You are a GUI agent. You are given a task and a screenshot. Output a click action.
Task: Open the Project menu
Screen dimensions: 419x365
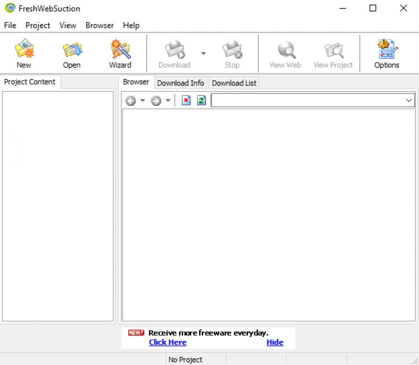click(38, 25)
